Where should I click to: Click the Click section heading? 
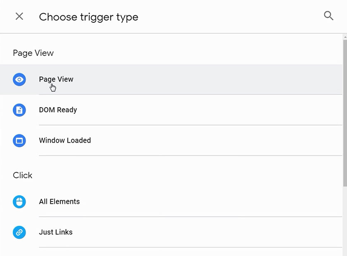point(22,175)
